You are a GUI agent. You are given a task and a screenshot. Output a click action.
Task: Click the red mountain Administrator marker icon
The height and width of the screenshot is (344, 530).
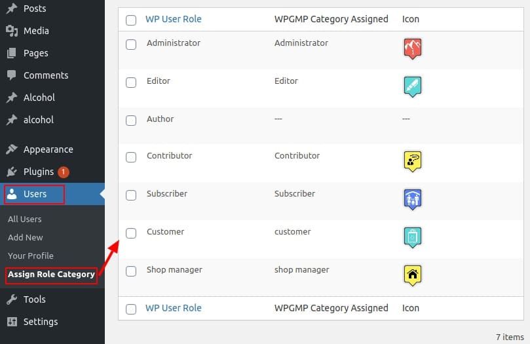[413, 48]
